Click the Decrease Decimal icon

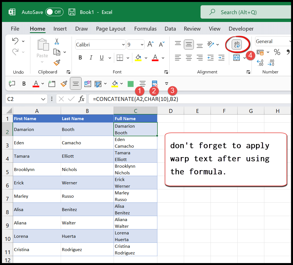pos(271,63)
